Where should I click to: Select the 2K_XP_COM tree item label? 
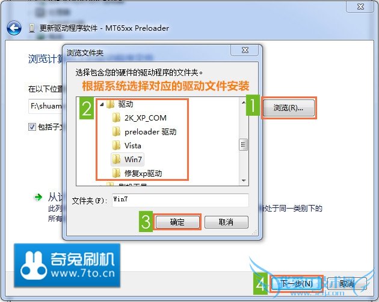coord(145,118)
